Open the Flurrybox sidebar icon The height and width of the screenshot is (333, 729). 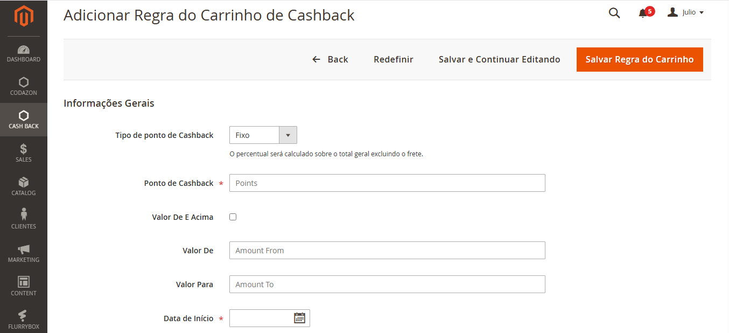pos(23,319)
